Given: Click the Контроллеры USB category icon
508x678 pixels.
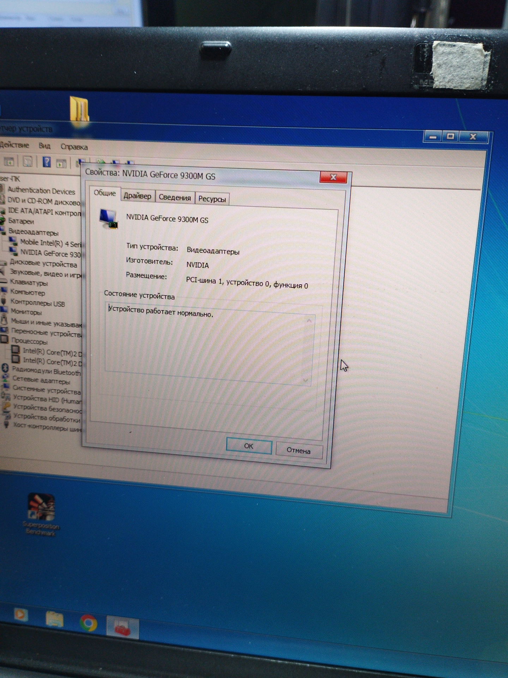Looking at the screenshot, I should tap(4, 301).
